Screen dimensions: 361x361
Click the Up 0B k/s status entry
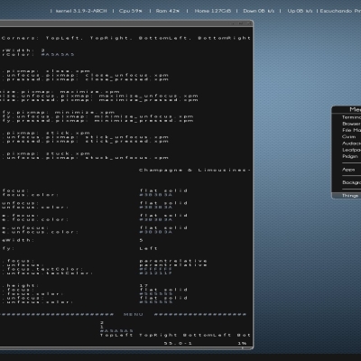click(x=300, y=11)
